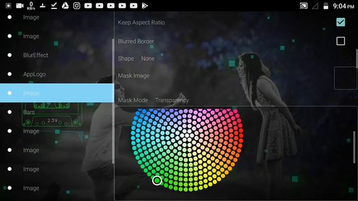Select the AppLogo layer
The width and height of the screenshot is (358, 201).
tap(34, 74)
